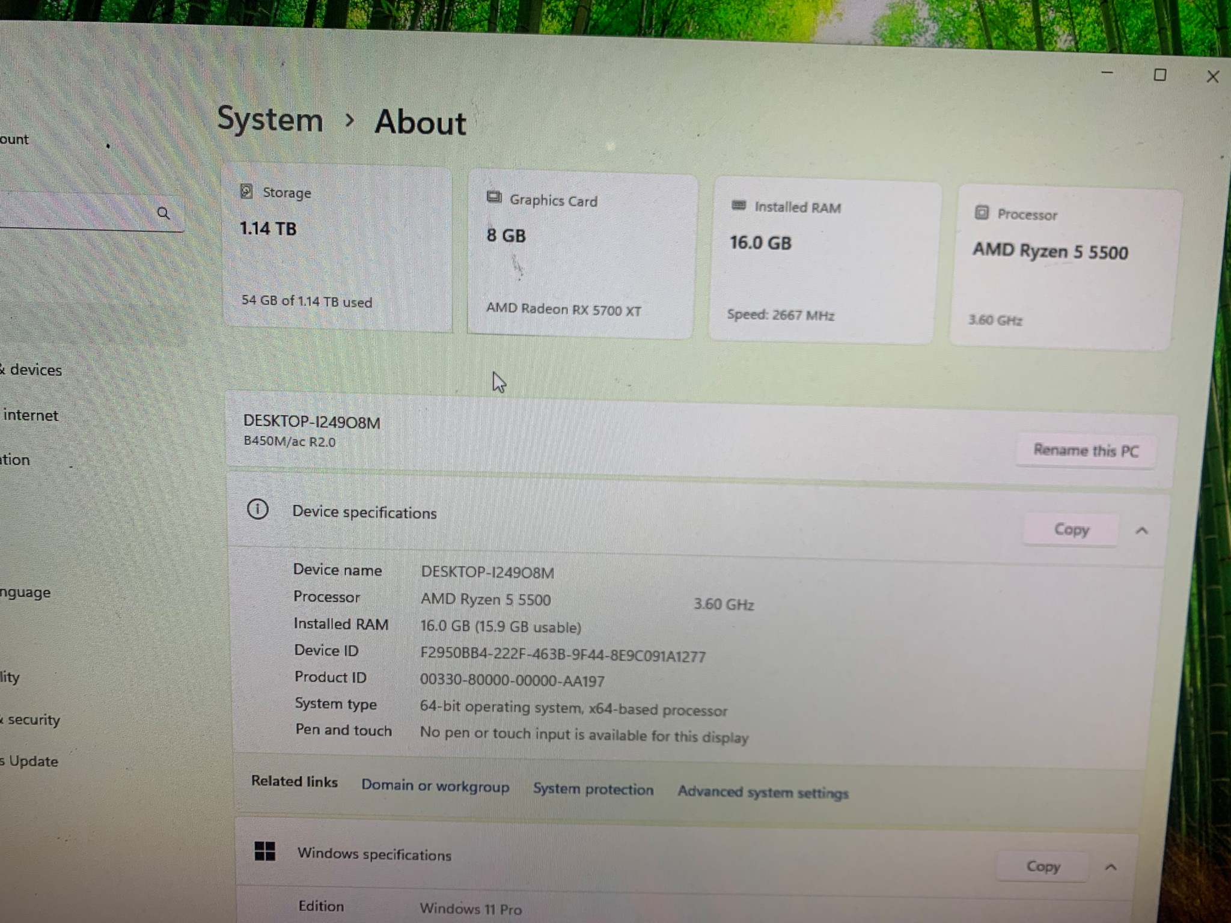1231x923 pixels.
Task: Click the Installed RAM chip icon
Action: pos(739,206)
